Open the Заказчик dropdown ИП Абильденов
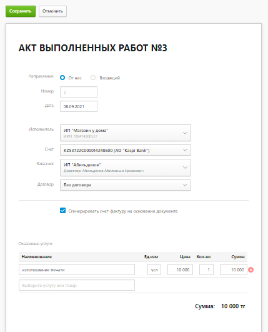The height and width of the screenshot is (332, 268). tap(126, 168)
